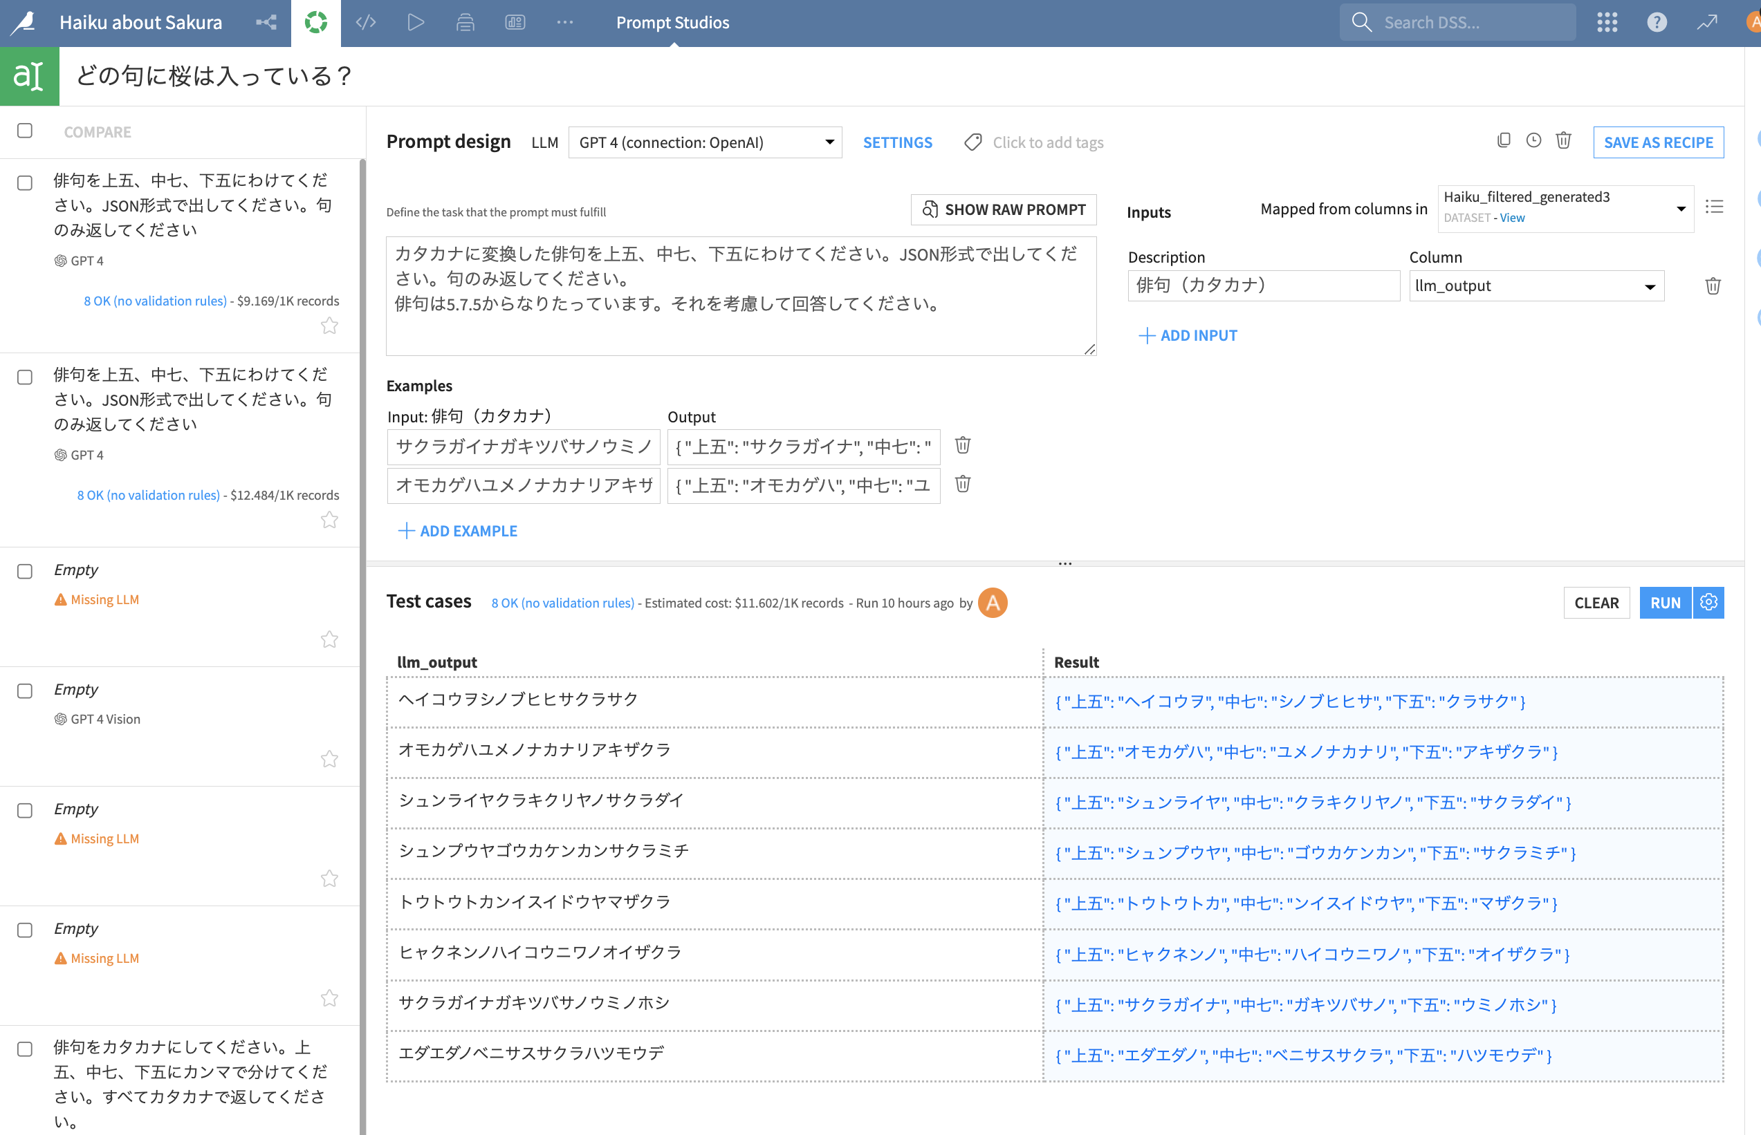The height and width of the screenshot is (1135, 1761).
Task: Open test cases run settings gear
Action: pyautogui.click(x=1708, y=602)
